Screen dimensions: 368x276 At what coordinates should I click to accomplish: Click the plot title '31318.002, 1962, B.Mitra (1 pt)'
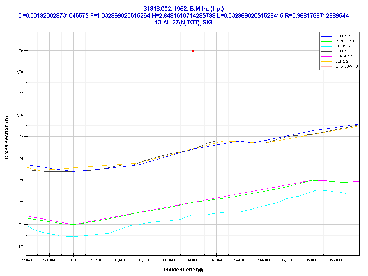tap(184, 9)
